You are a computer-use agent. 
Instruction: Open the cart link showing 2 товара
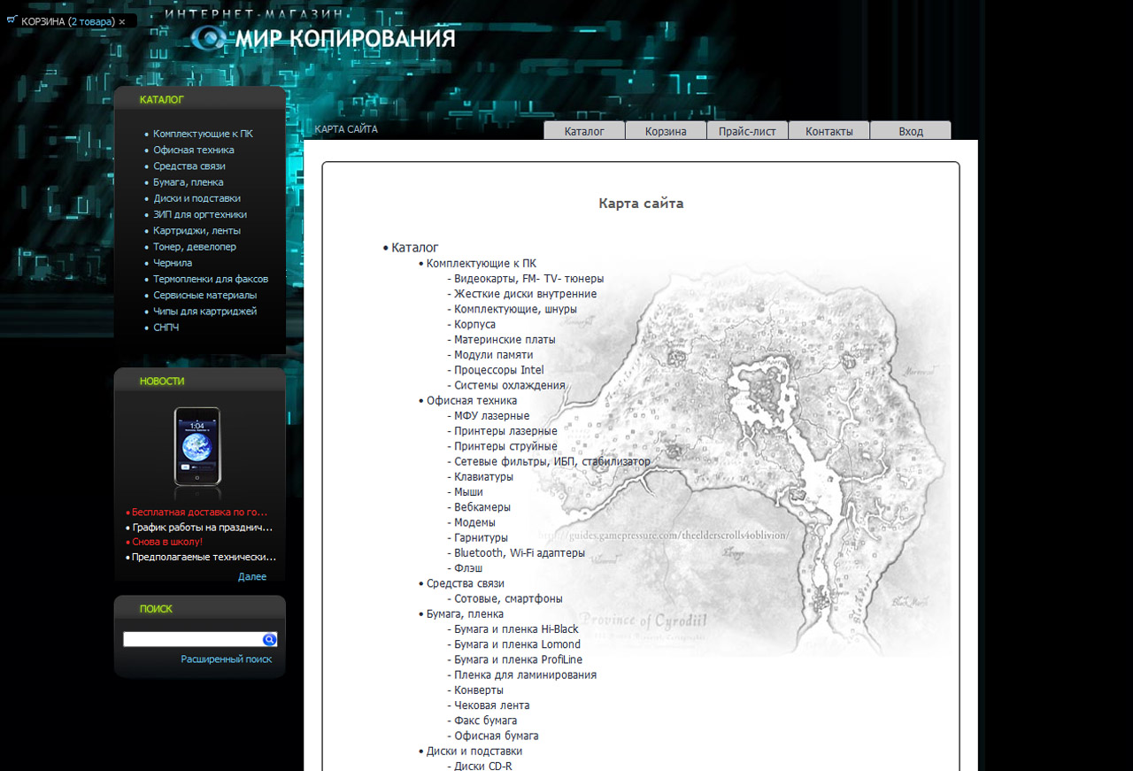(x=93, y=21)
